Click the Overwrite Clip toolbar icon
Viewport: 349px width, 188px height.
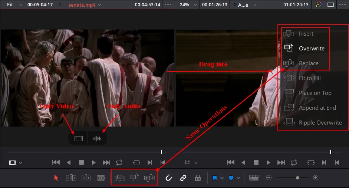(134, 178)
